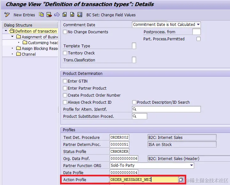This screenshot has height=185, width=230.
Task: Click Product Substitution Proced. field
Action: (x=140, y=116)
